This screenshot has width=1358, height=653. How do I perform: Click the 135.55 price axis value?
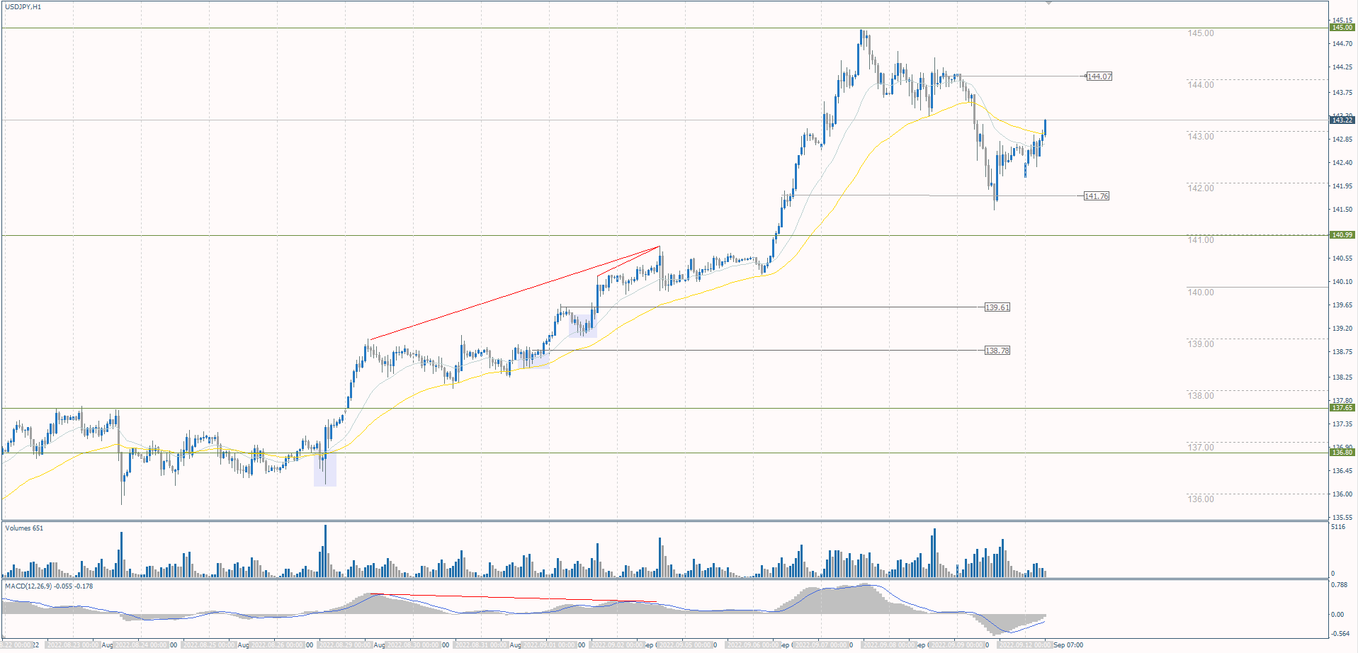click(1342, 518)
